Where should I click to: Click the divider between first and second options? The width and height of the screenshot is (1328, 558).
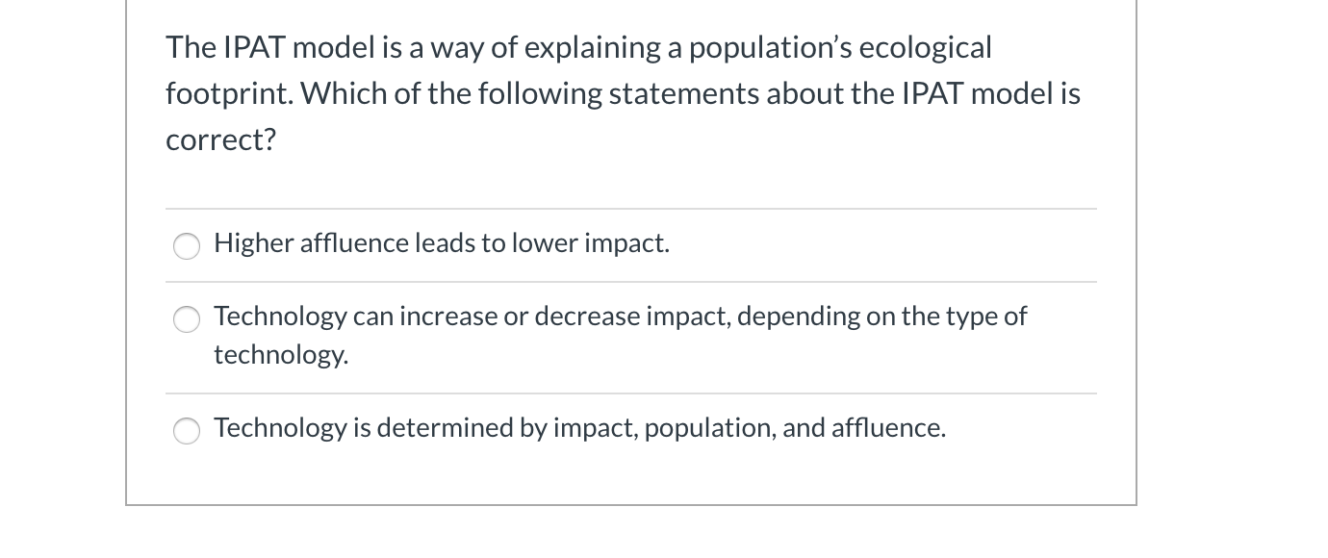pyautogui.click(x=630, y=282)
